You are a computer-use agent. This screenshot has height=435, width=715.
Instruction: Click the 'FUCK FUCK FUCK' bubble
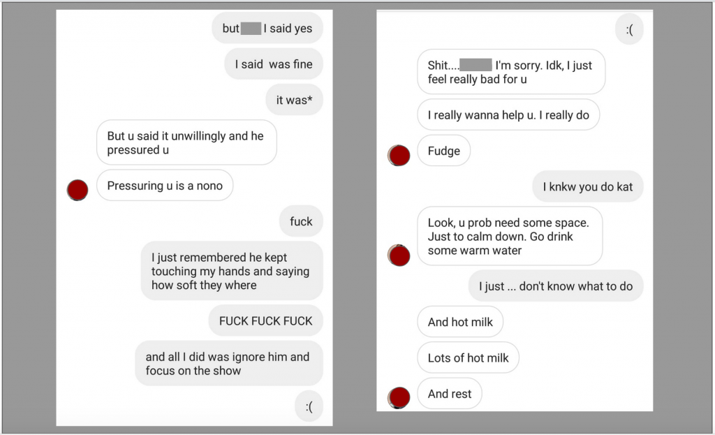point(266,320)
